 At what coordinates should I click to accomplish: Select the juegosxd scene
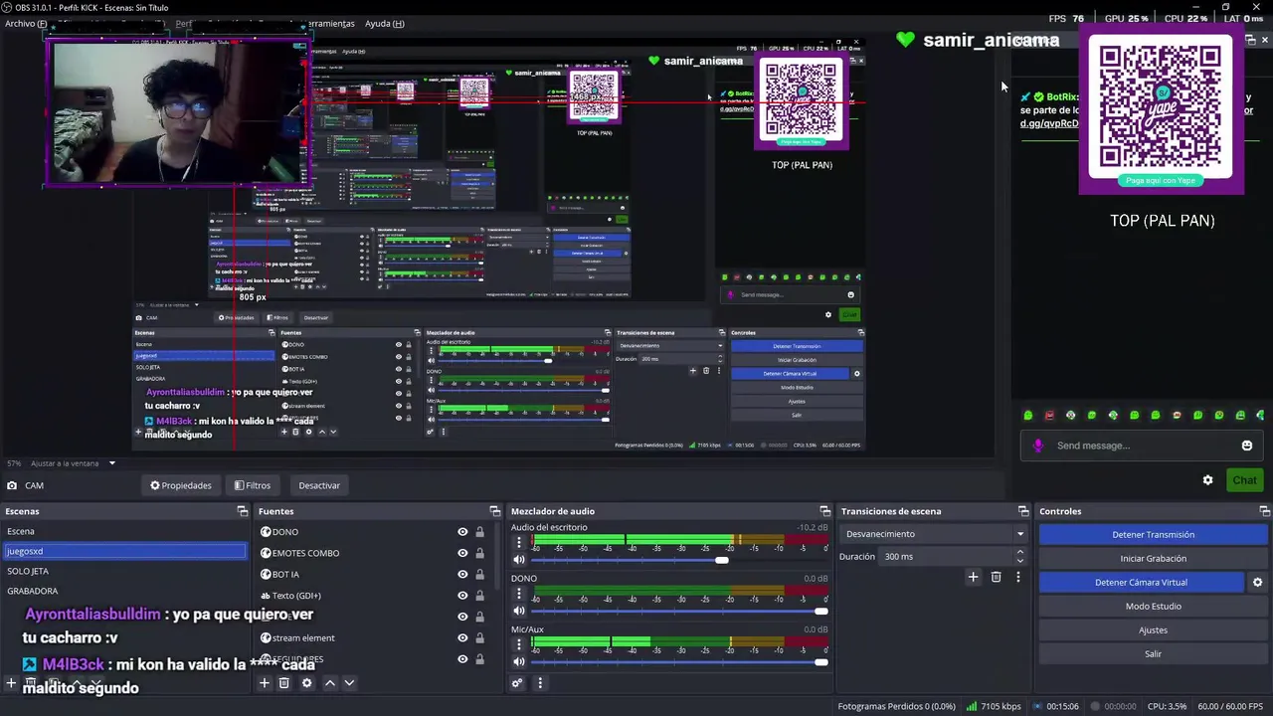[x=124, y=551]
